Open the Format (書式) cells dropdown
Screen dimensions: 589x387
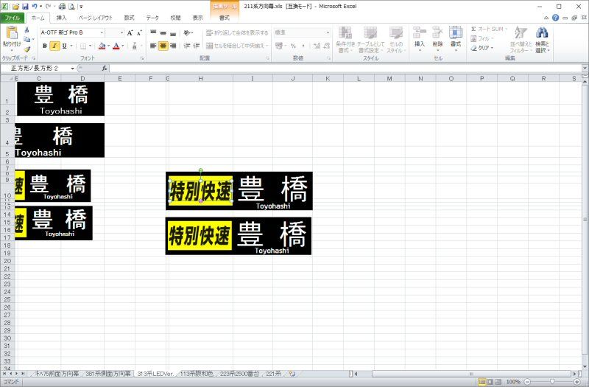(456, 50)
